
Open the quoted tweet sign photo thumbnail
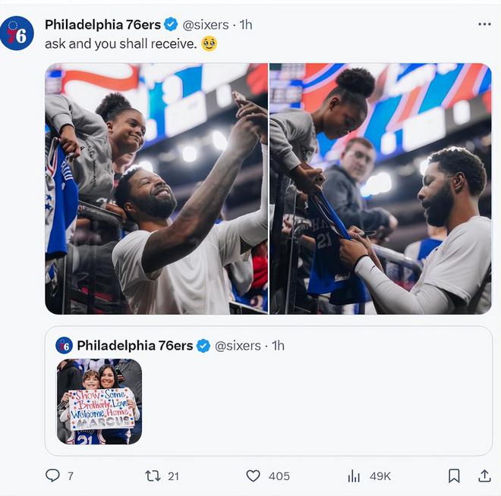[x=99, y=402]
